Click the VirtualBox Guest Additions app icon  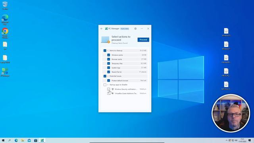point(113,93)
